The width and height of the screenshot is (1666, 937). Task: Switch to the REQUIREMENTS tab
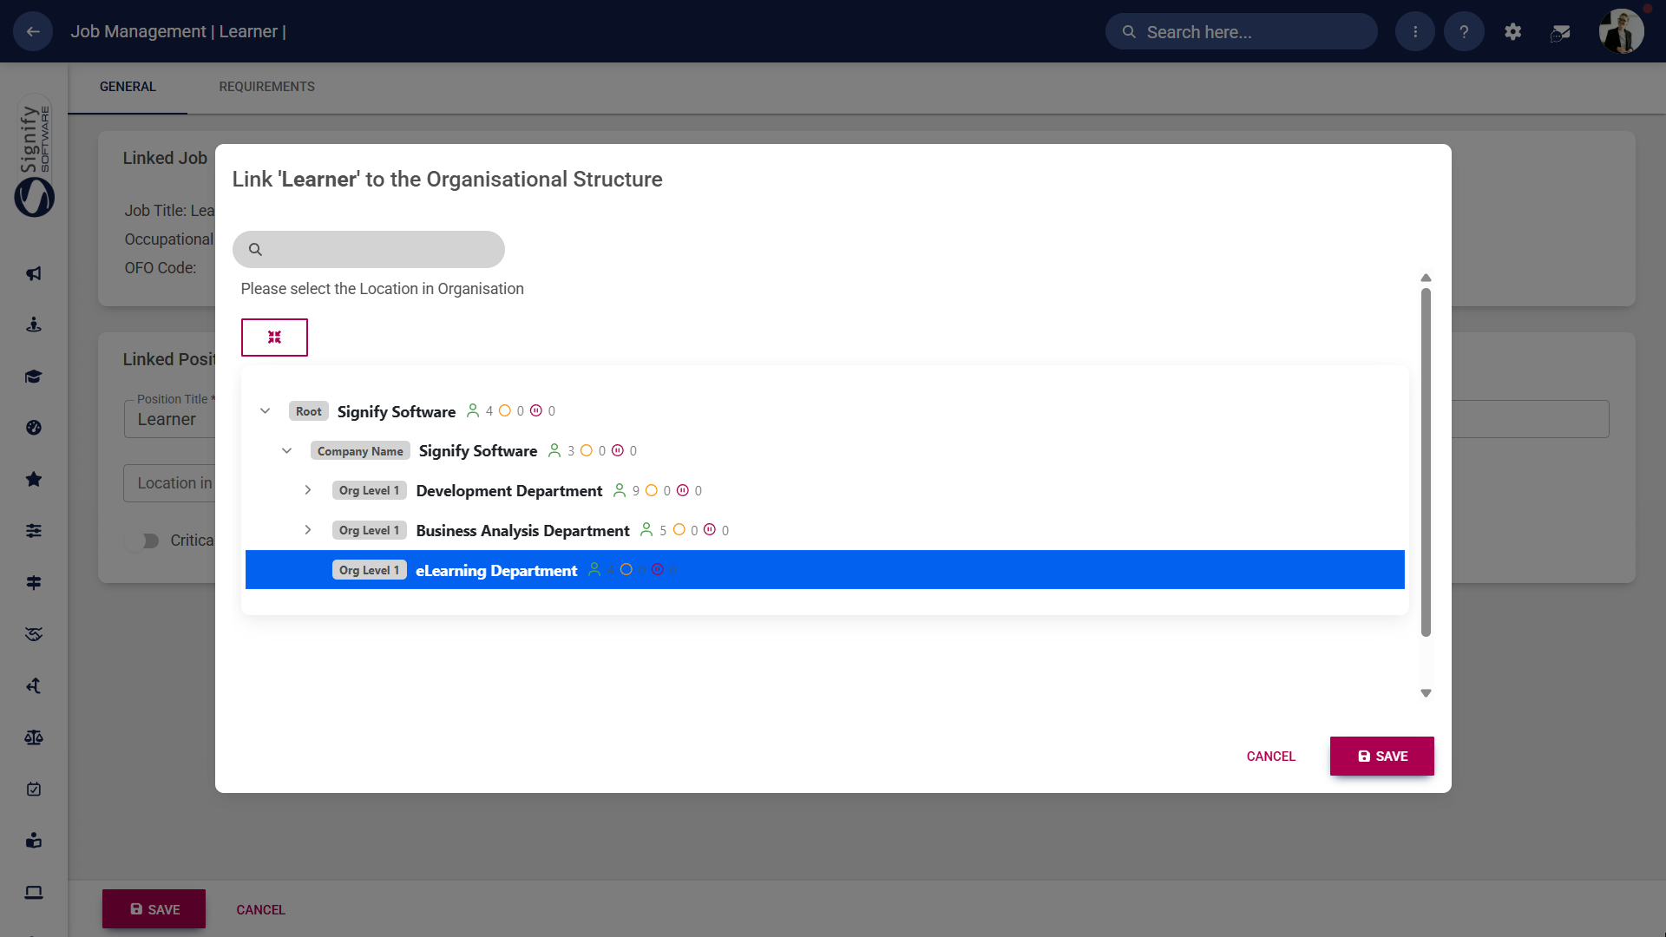pos(266,86)
